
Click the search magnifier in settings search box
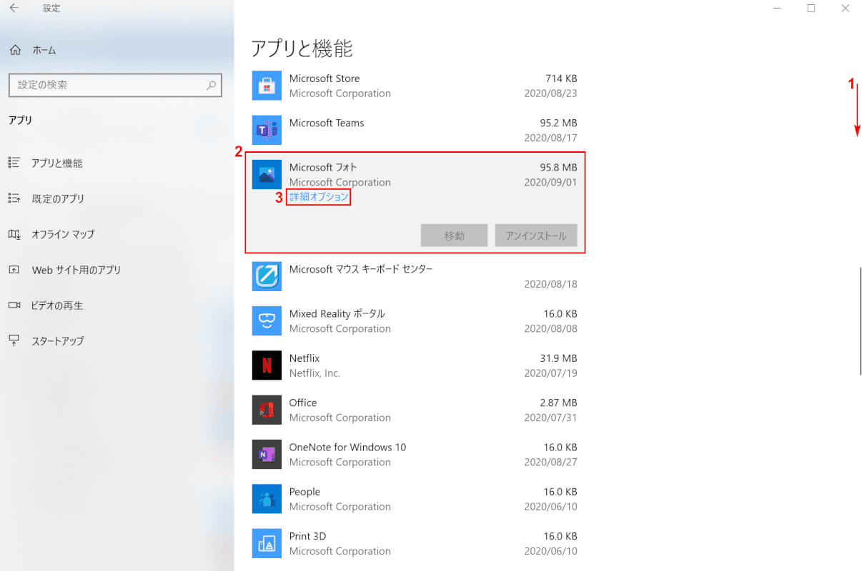(x=211, y=85)
